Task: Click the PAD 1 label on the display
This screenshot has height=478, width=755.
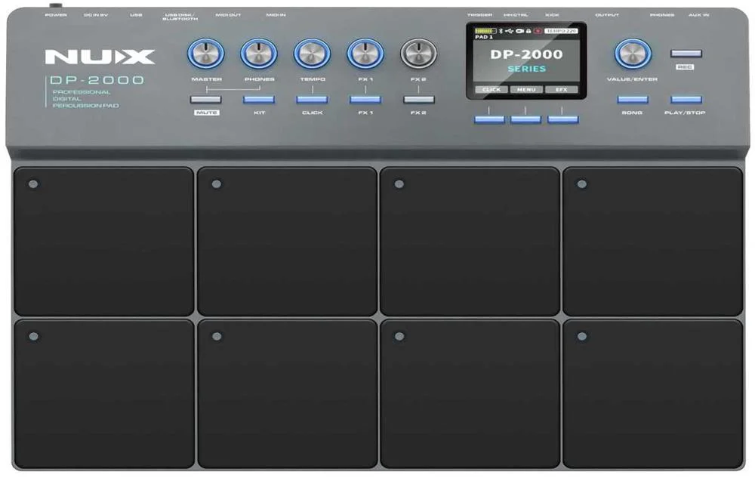Action: point(484,37)
